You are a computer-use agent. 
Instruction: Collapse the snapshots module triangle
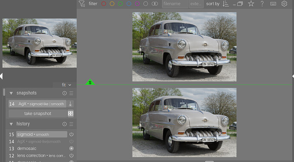coord(11,93)
